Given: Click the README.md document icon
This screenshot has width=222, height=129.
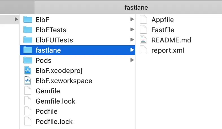Looking at the screenshot, I should (x=144, y=40).
